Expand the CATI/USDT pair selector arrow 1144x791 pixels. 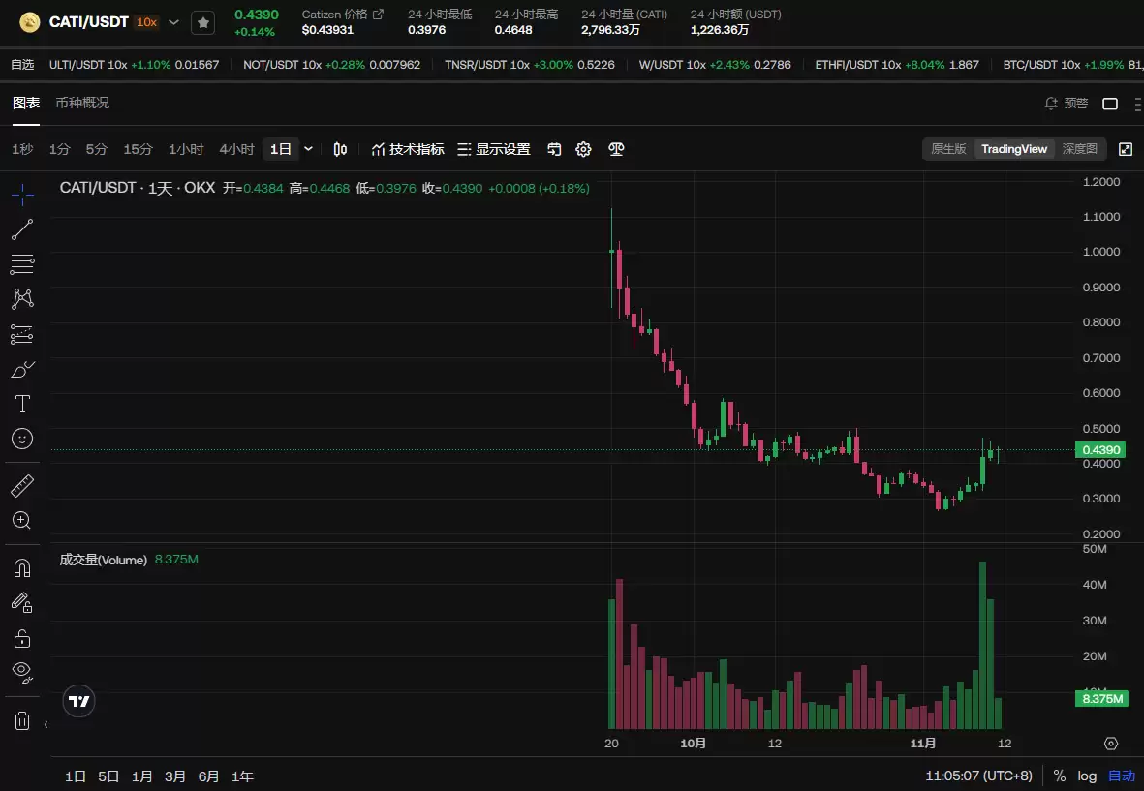174,22
